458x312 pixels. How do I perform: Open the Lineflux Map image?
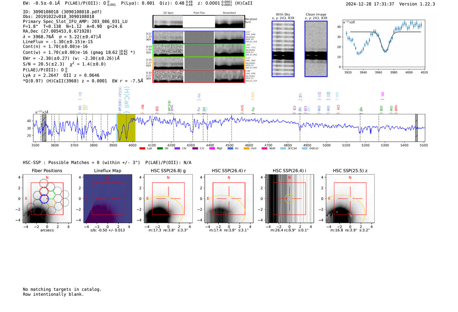click(108, 199)
